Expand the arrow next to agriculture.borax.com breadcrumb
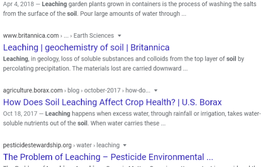263x167 pixels. [156, 91]
